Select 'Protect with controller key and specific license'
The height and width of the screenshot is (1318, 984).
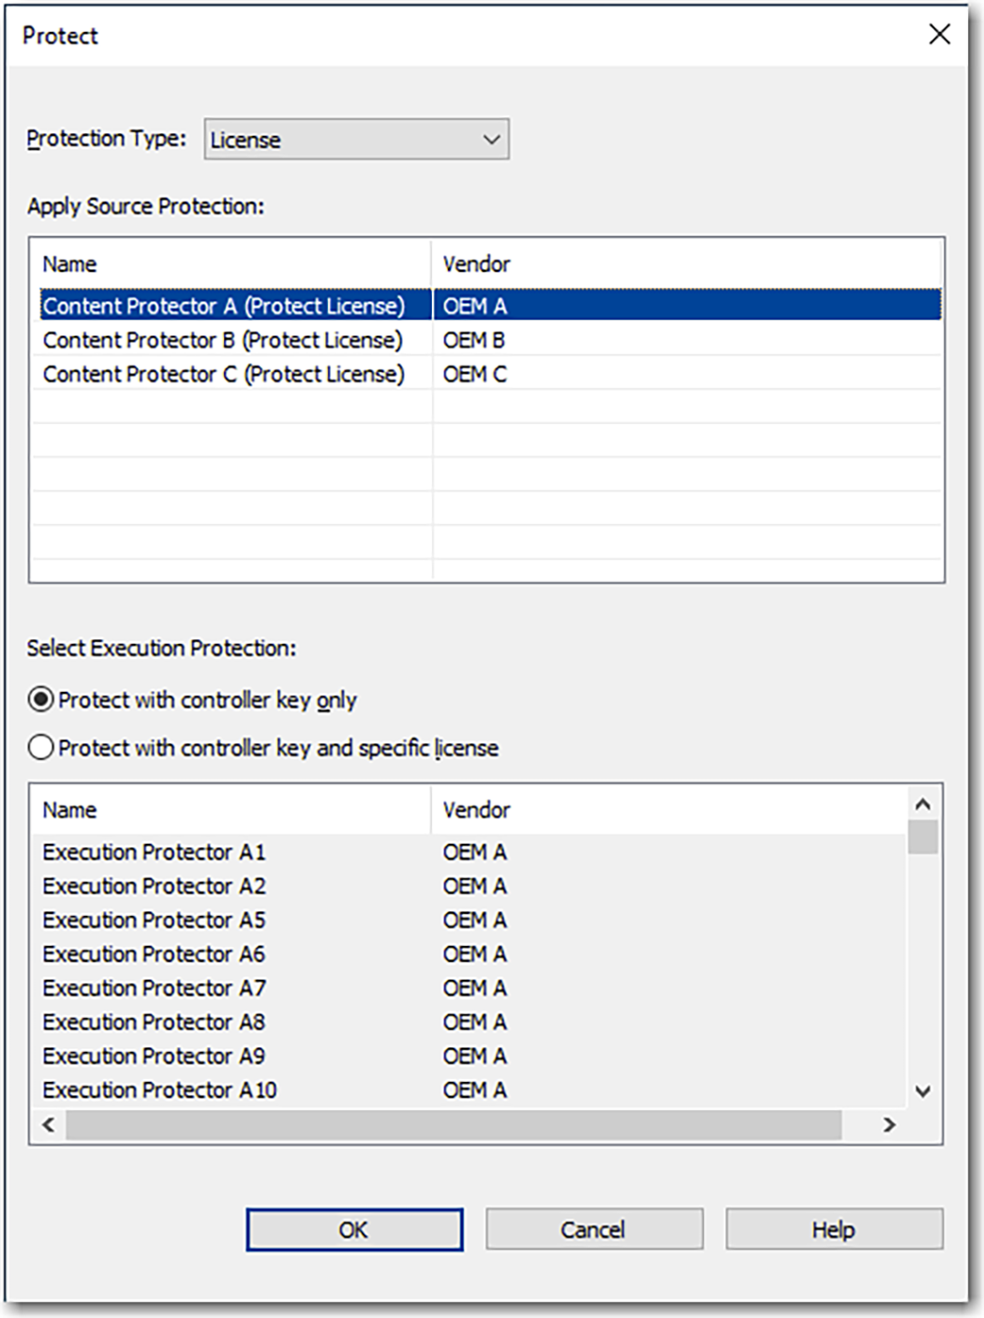pyautogui.click(x=41, y=748)
